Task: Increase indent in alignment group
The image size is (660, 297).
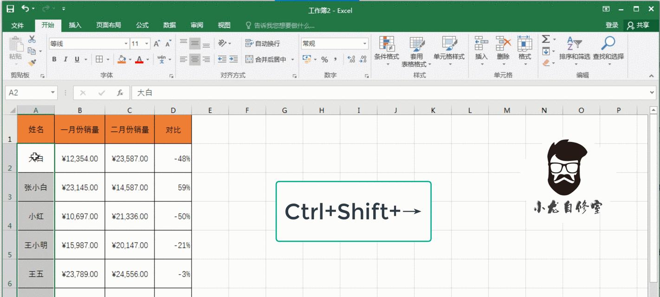Action: coord(233,59)
